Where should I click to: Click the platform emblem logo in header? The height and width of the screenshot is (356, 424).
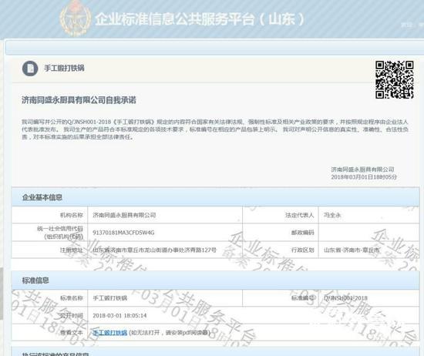tap(76, 18)
